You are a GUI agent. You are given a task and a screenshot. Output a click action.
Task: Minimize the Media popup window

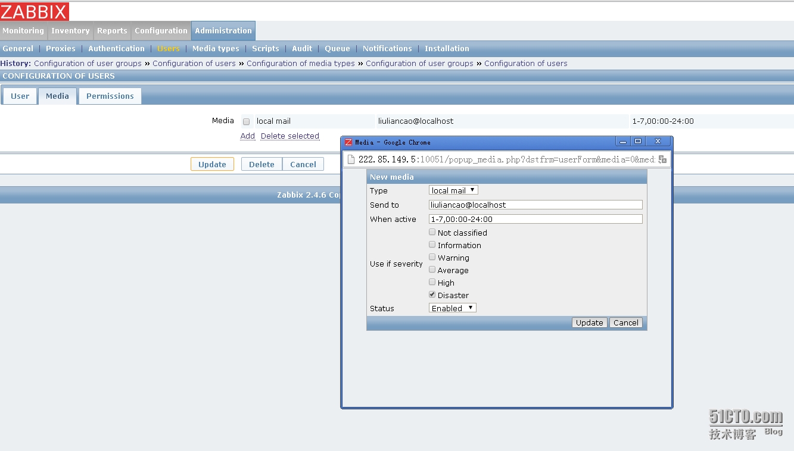coord(623,142)
